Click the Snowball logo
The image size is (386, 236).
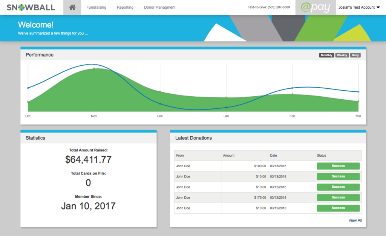click(x=31, y=8)
